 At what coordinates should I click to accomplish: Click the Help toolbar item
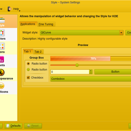coord(14,9)
